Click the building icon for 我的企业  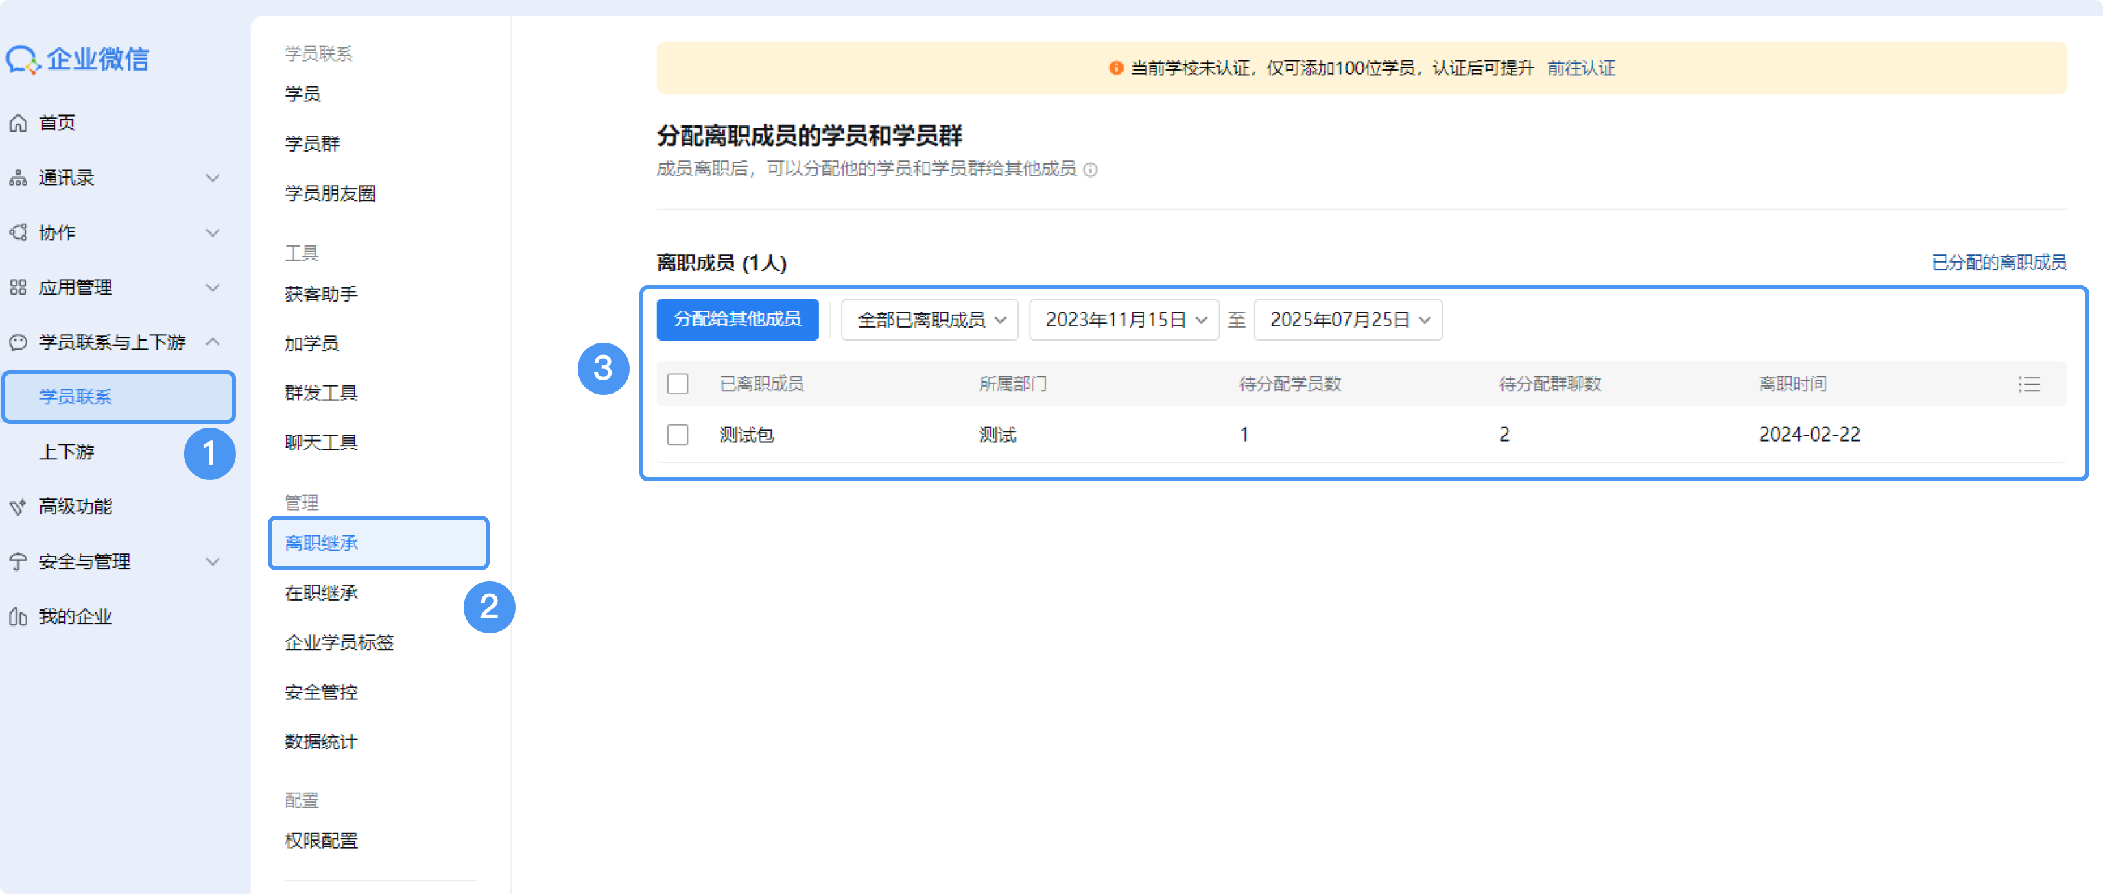tap(18, 616)
